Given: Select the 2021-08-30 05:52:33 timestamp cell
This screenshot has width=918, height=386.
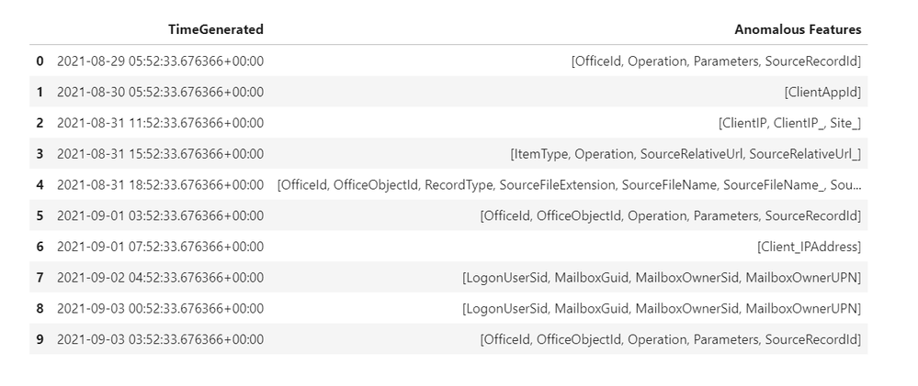Looking at the screenshot, I should 160,93.
